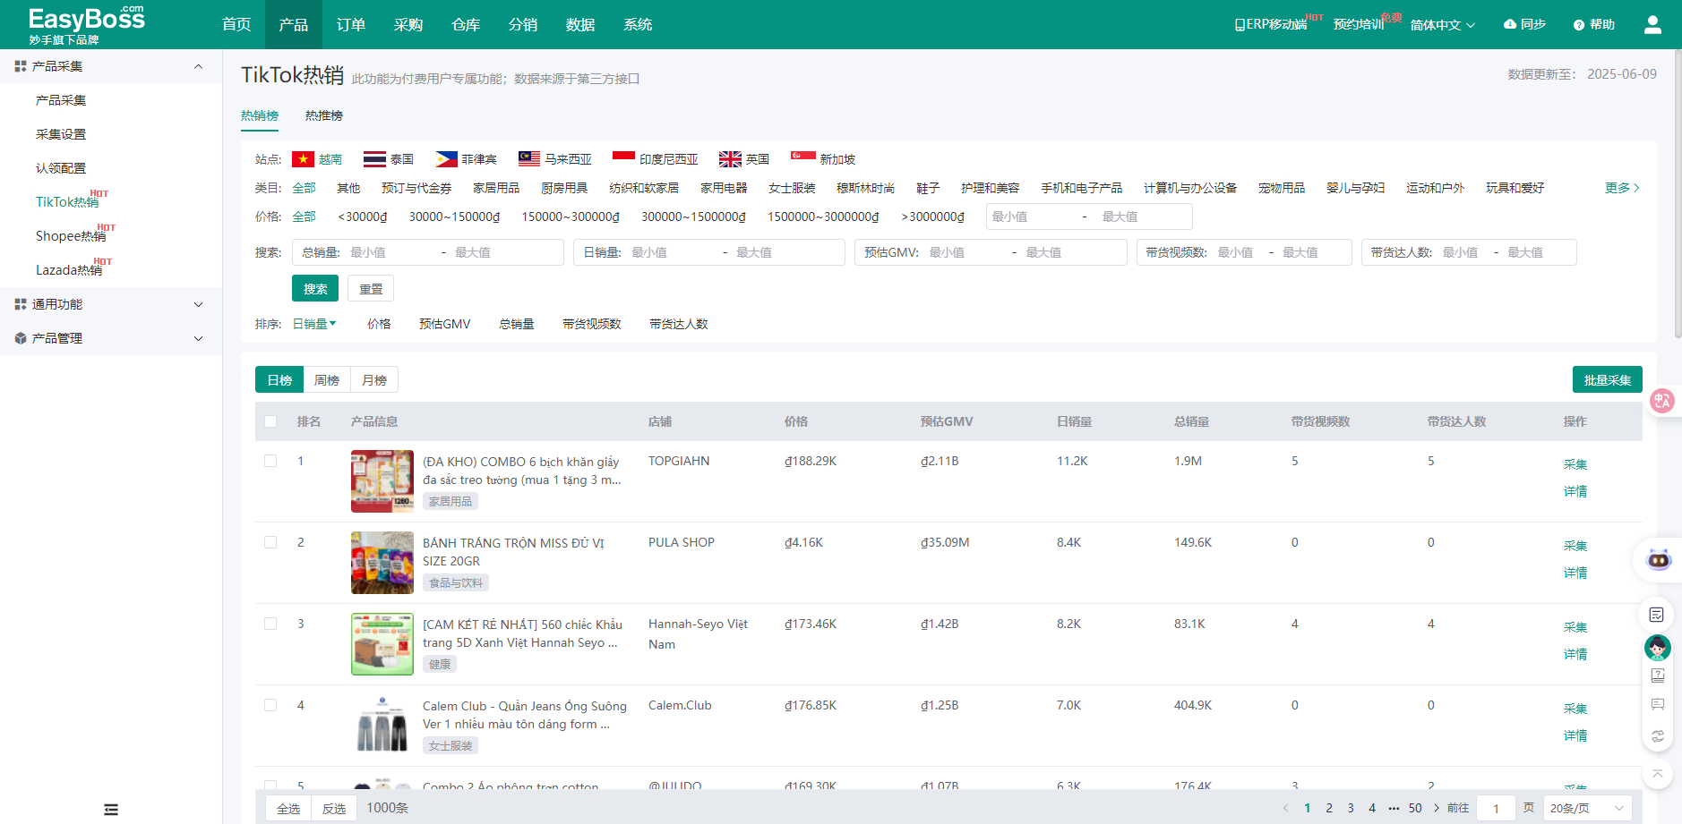This screenshot has width=1682, height=824.
Task: Click the help document icon
Action: 1657,675
